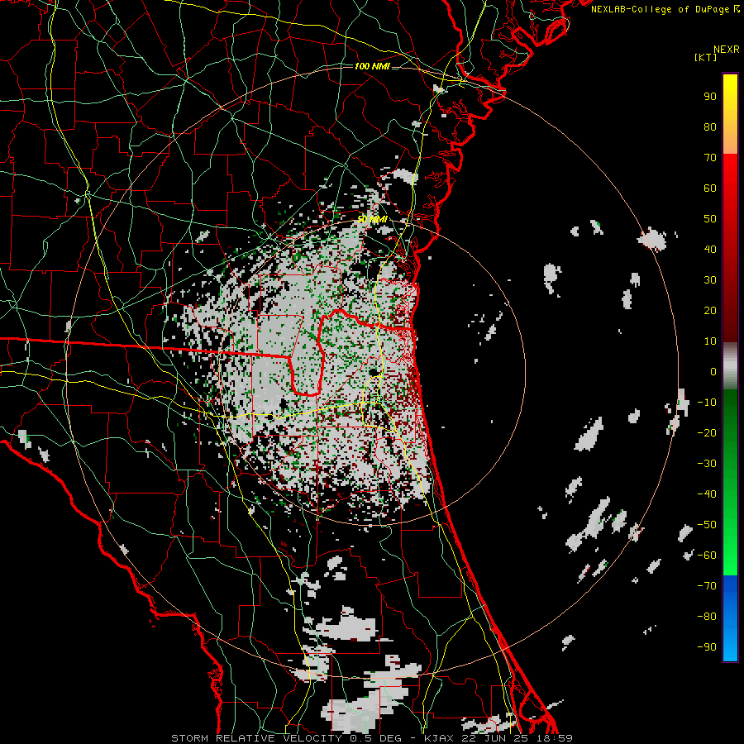The width and height of the screenshot is (744, 744).
Task: Select the -60 value on velocity scale
Action: tap(707, 556)
